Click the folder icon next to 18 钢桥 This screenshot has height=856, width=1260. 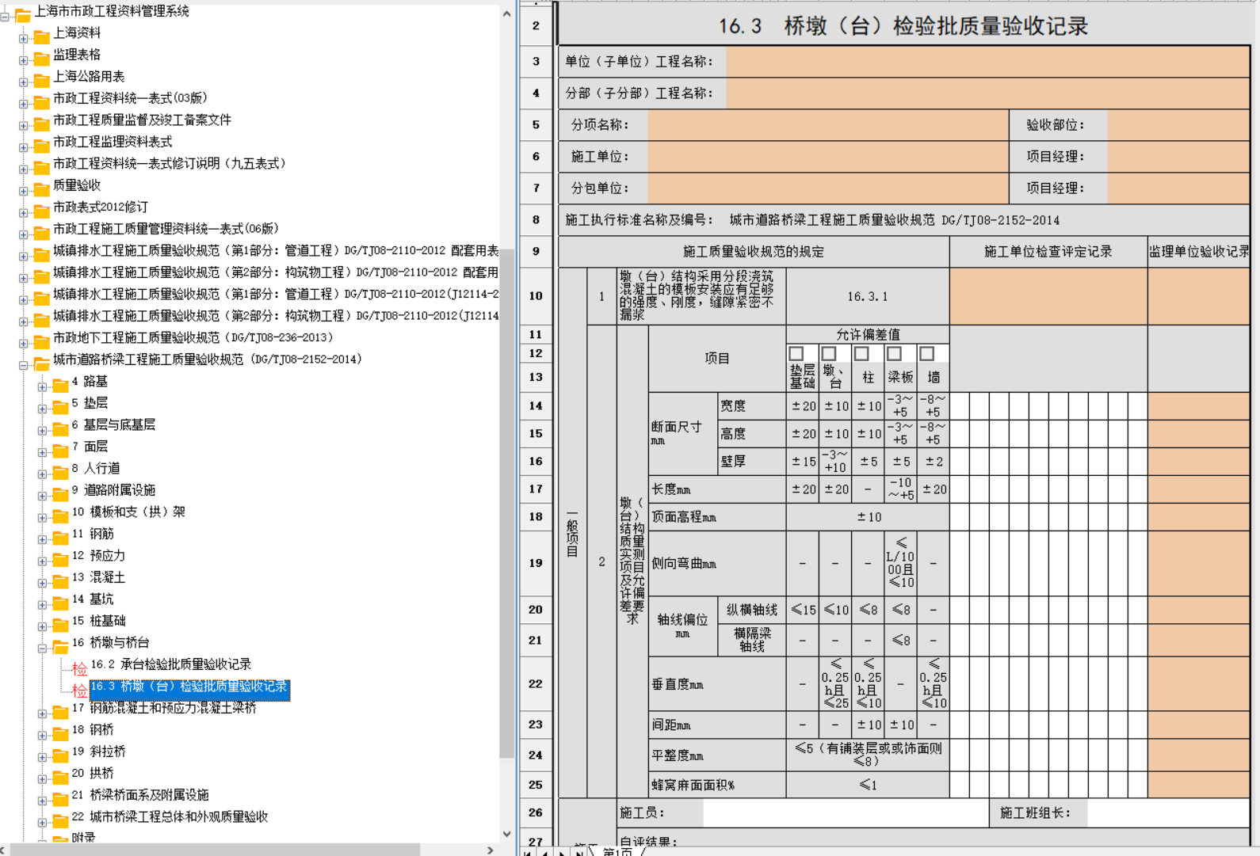60,732
